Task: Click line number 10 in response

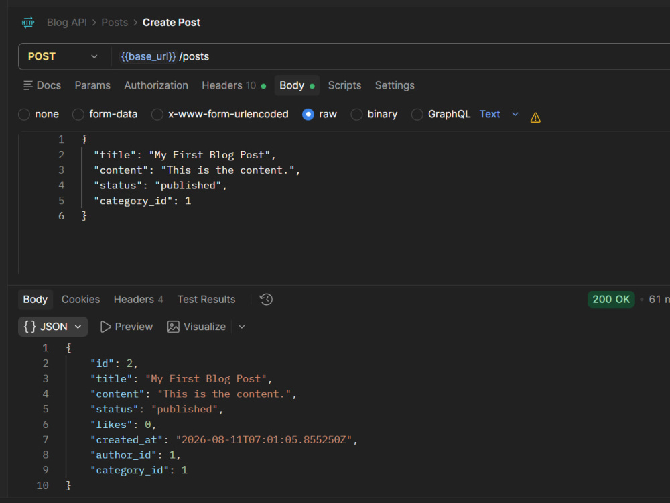Action: pos(42,486)
